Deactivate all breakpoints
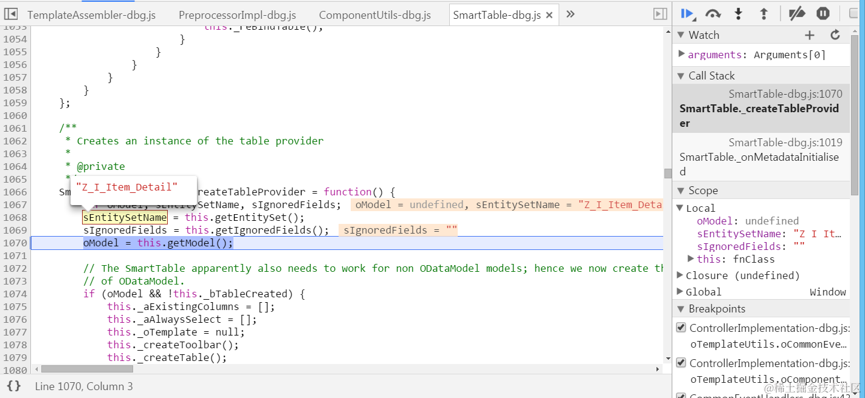Image resolution: width=865 pixels, height=398 pixels. click(x=797, y=13)
